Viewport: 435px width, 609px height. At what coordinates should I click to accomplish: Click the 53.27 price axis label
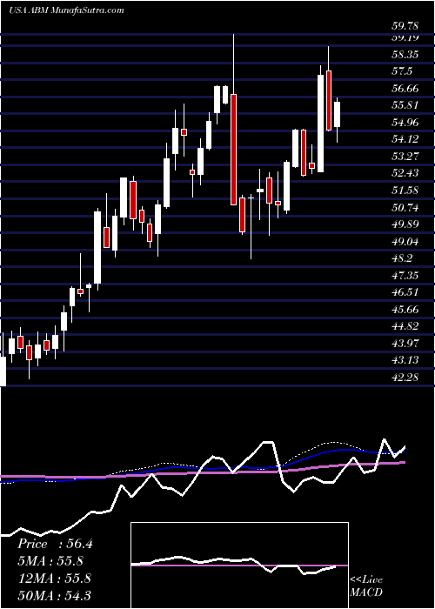tap(405, 156)
